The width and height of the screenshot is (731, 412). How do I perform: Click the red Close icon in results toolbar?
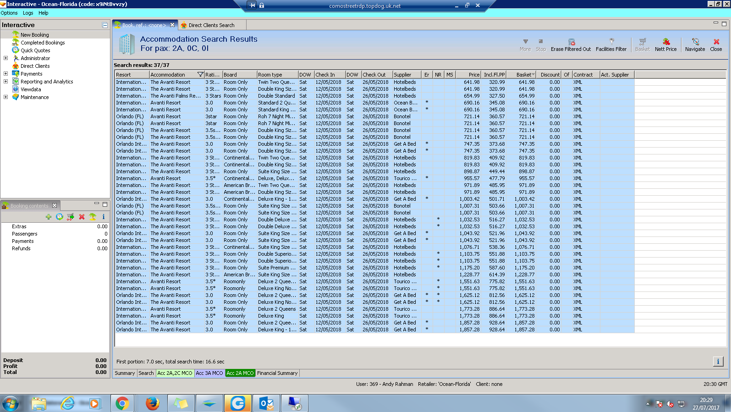(x=716, y=44)
